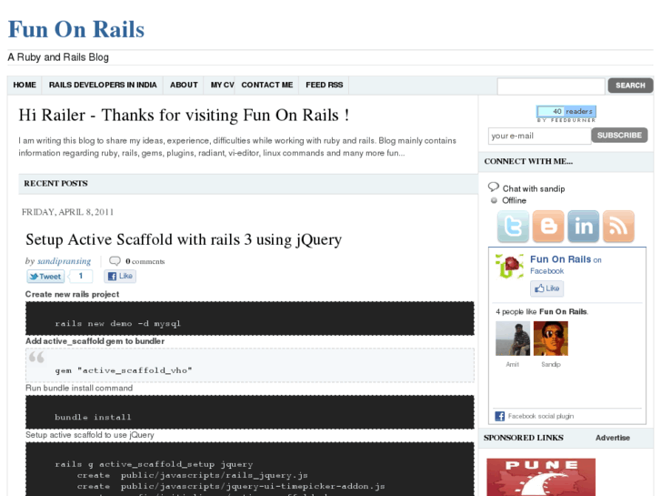Open the HOME menu item

pos(25,85)
